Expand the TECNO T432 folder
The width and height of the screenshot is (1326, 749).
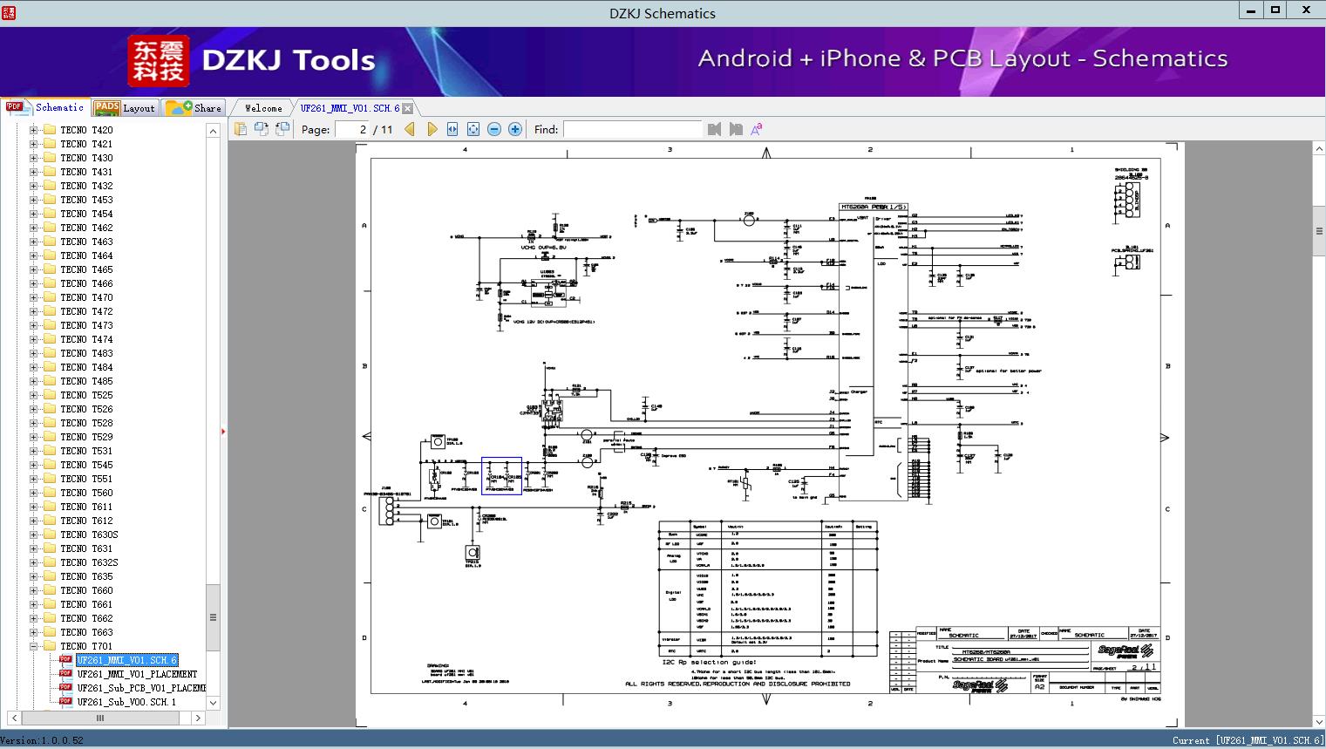33,186
